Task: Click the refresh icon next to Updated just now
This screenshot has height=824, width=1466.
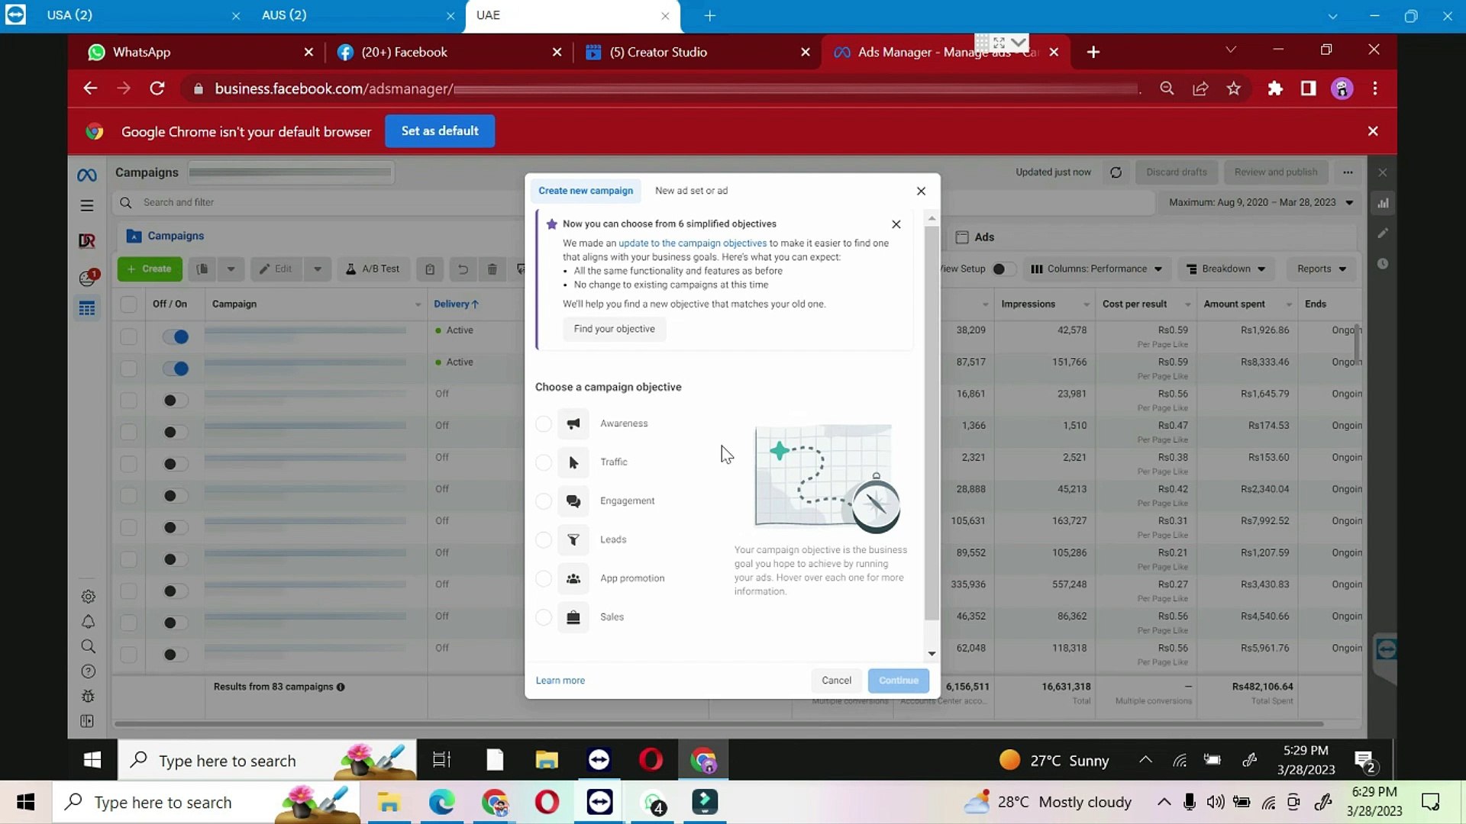Action: [1116, 172]
